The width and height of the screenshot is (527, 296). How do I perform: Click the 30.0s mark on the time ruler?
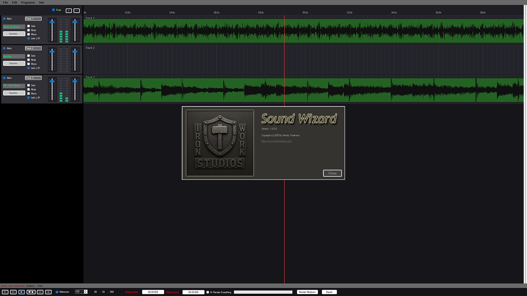305,12
